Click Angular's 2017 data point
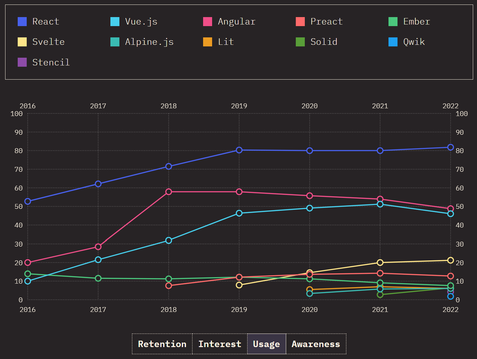The width and height of the screenshot is (477, 359). pyautogui.click(x=98, y=247)
